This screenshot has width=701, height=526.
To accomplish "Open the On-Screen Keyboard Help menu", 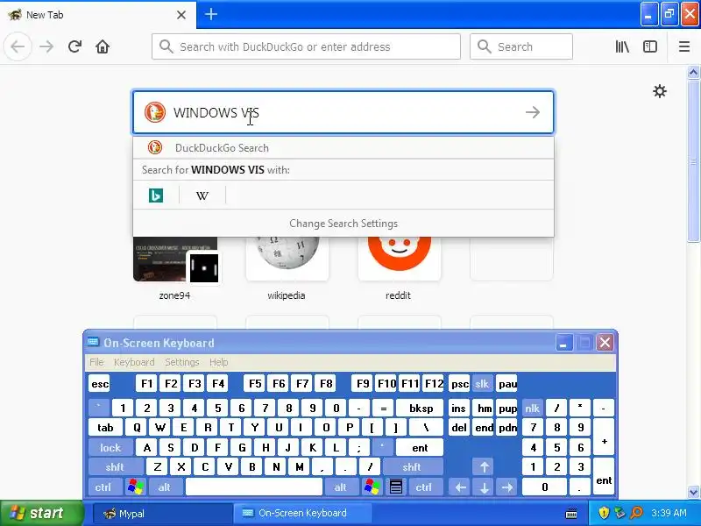I will tap(218, 362).
